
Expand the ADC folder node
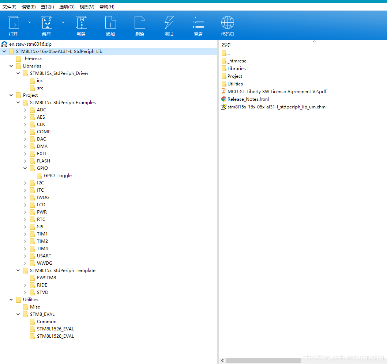tap(25, 110)
